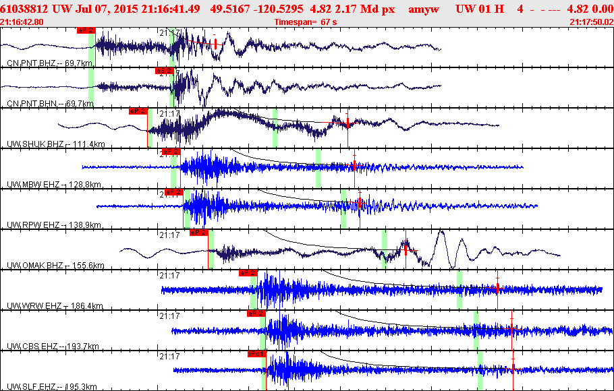Image resolution: width=614 pixels, height=391 pixels.
Task: Click the UW MBW EHZ 128.8km station label
Action: tap(54, 184)
